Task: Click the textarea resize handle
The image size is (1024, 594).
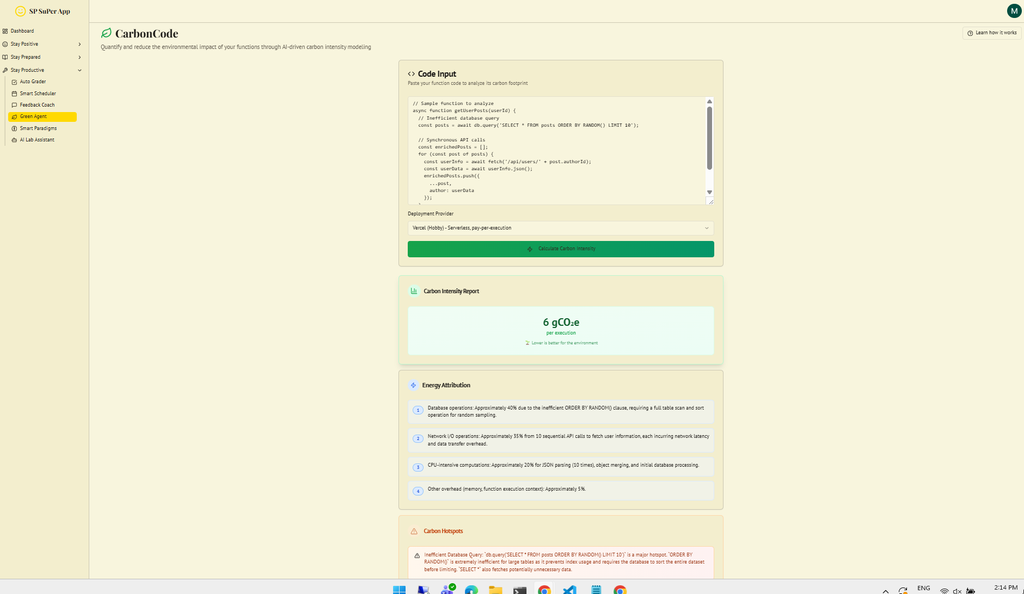Action: point(710,201)
